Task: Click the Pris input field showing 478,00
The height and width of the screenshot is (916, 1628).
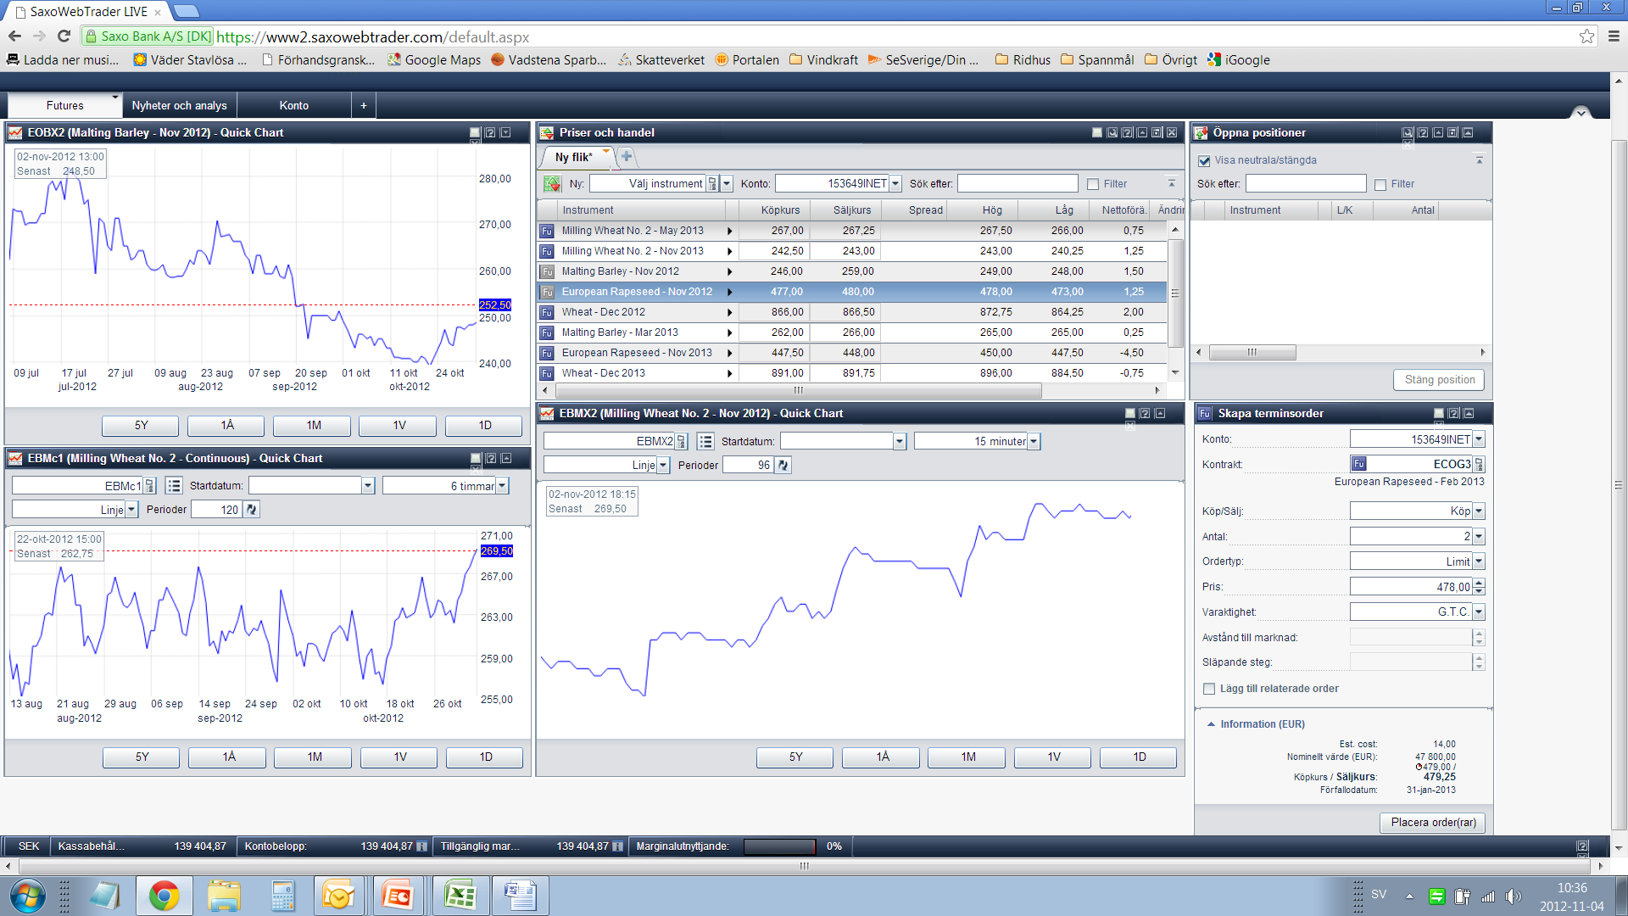Action: 1411,587
